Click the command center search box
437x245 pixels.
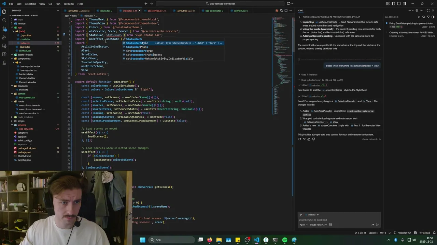220,4
